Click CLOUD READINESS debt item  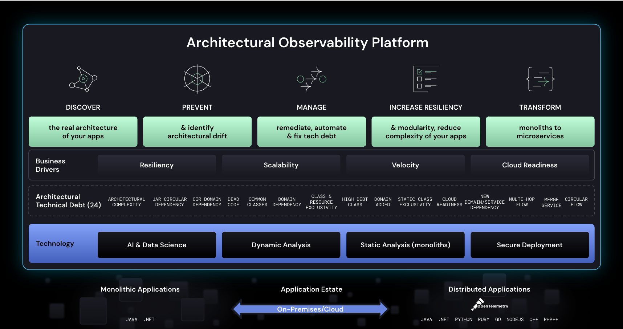coord(449,202)
